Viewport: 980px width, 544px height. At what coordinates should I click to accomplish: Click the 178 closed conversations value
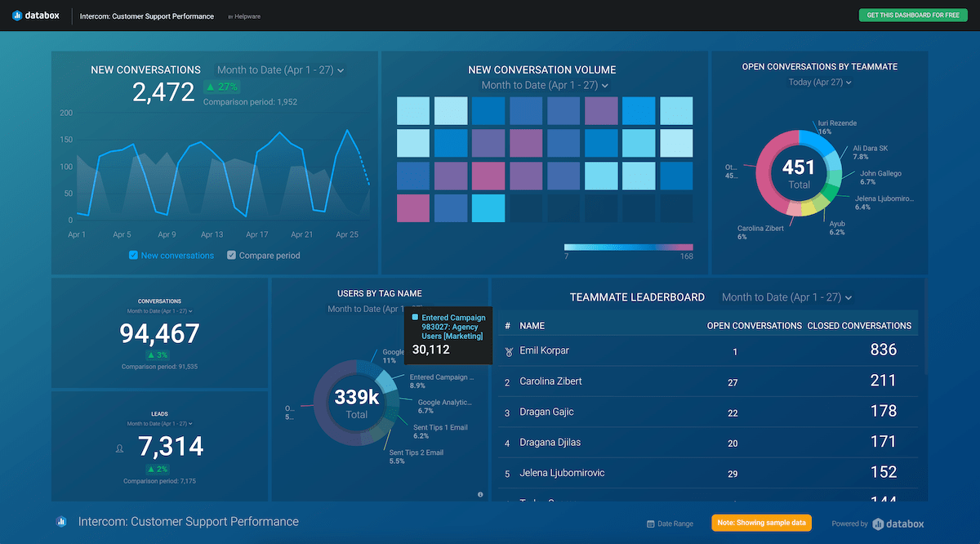(884, 411)
